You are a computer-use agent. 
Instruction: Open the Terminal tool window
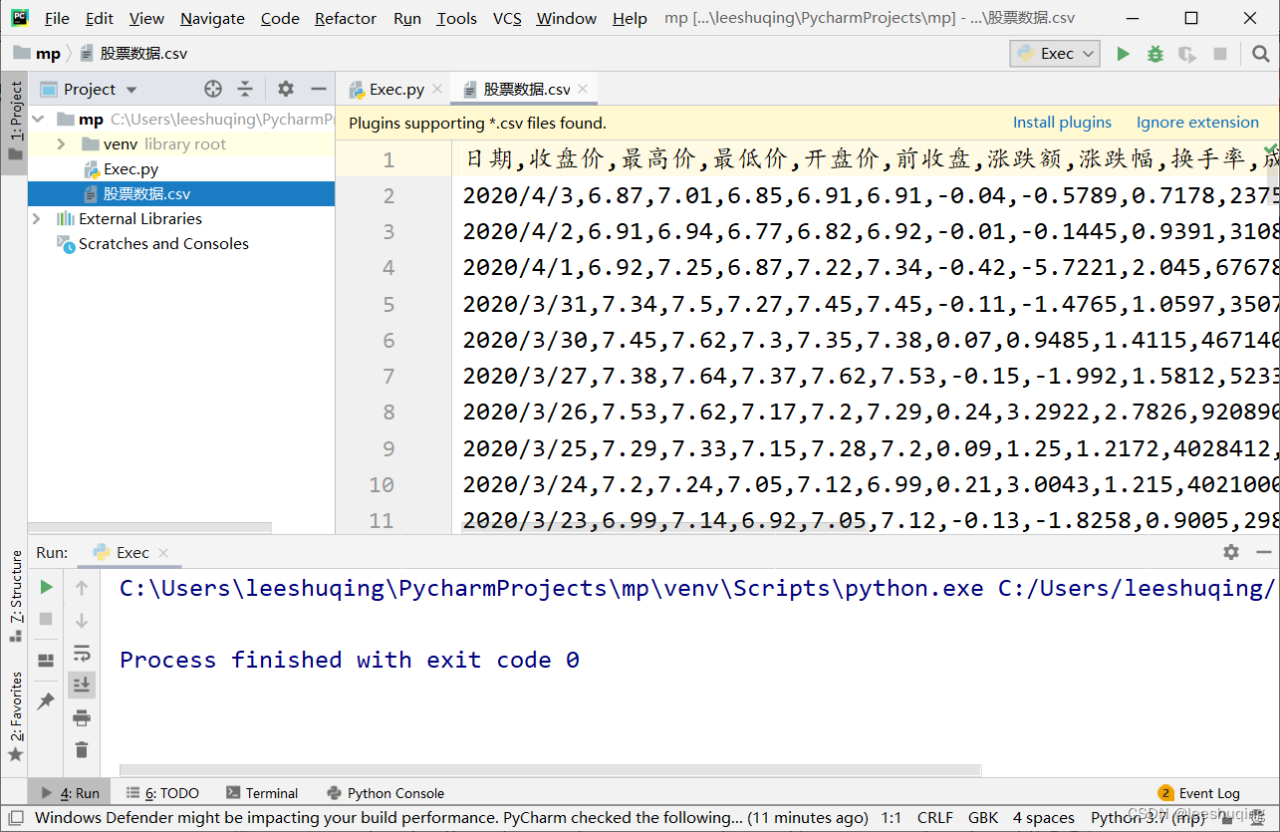(x=262, y=793)
